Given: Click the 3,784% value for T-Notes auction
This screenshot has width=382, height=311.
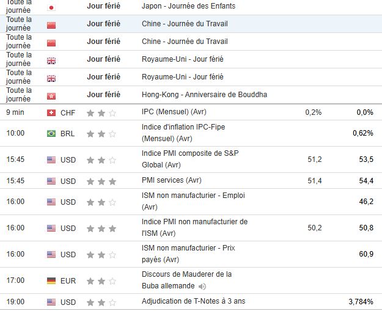Looking at the screenshot, I should (360, 301).
